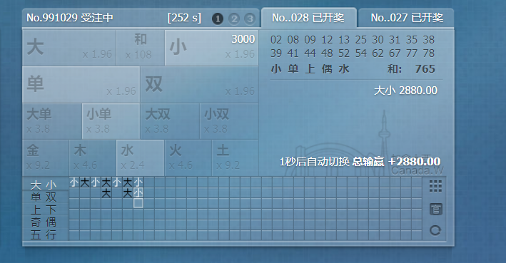Show the 大 小 trend row

tap(44, 185)
